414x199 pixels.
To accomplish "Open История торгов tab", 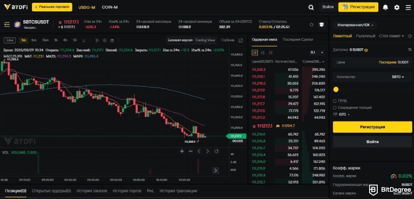I will (x=127, y=191).
